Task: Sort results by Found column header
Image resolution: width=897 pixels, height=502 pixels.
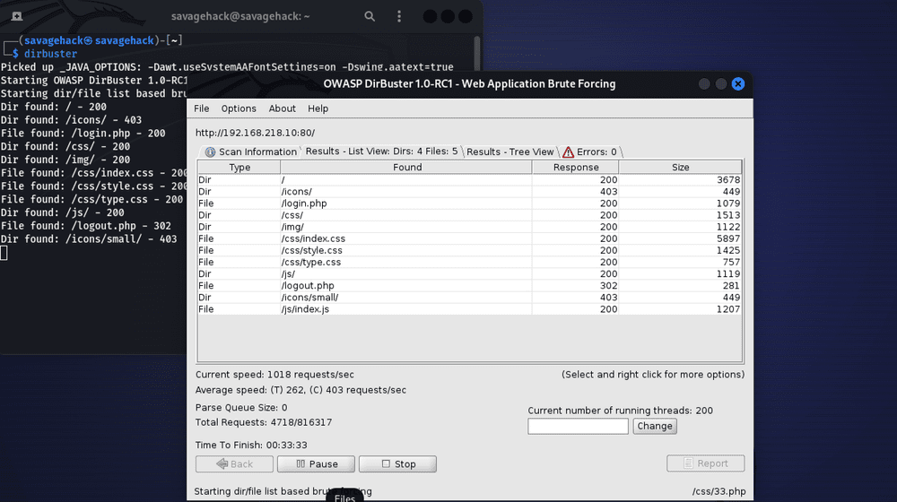Action: point(406,167)
